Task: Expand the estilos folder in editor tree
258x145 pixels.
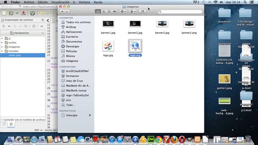Action: click(2, 43)
